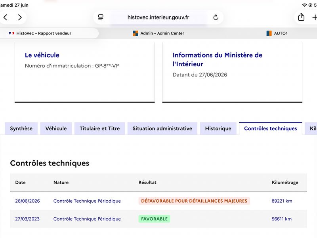
Task: Open the Titulaire et Titre tab
Action: [100, 129]
